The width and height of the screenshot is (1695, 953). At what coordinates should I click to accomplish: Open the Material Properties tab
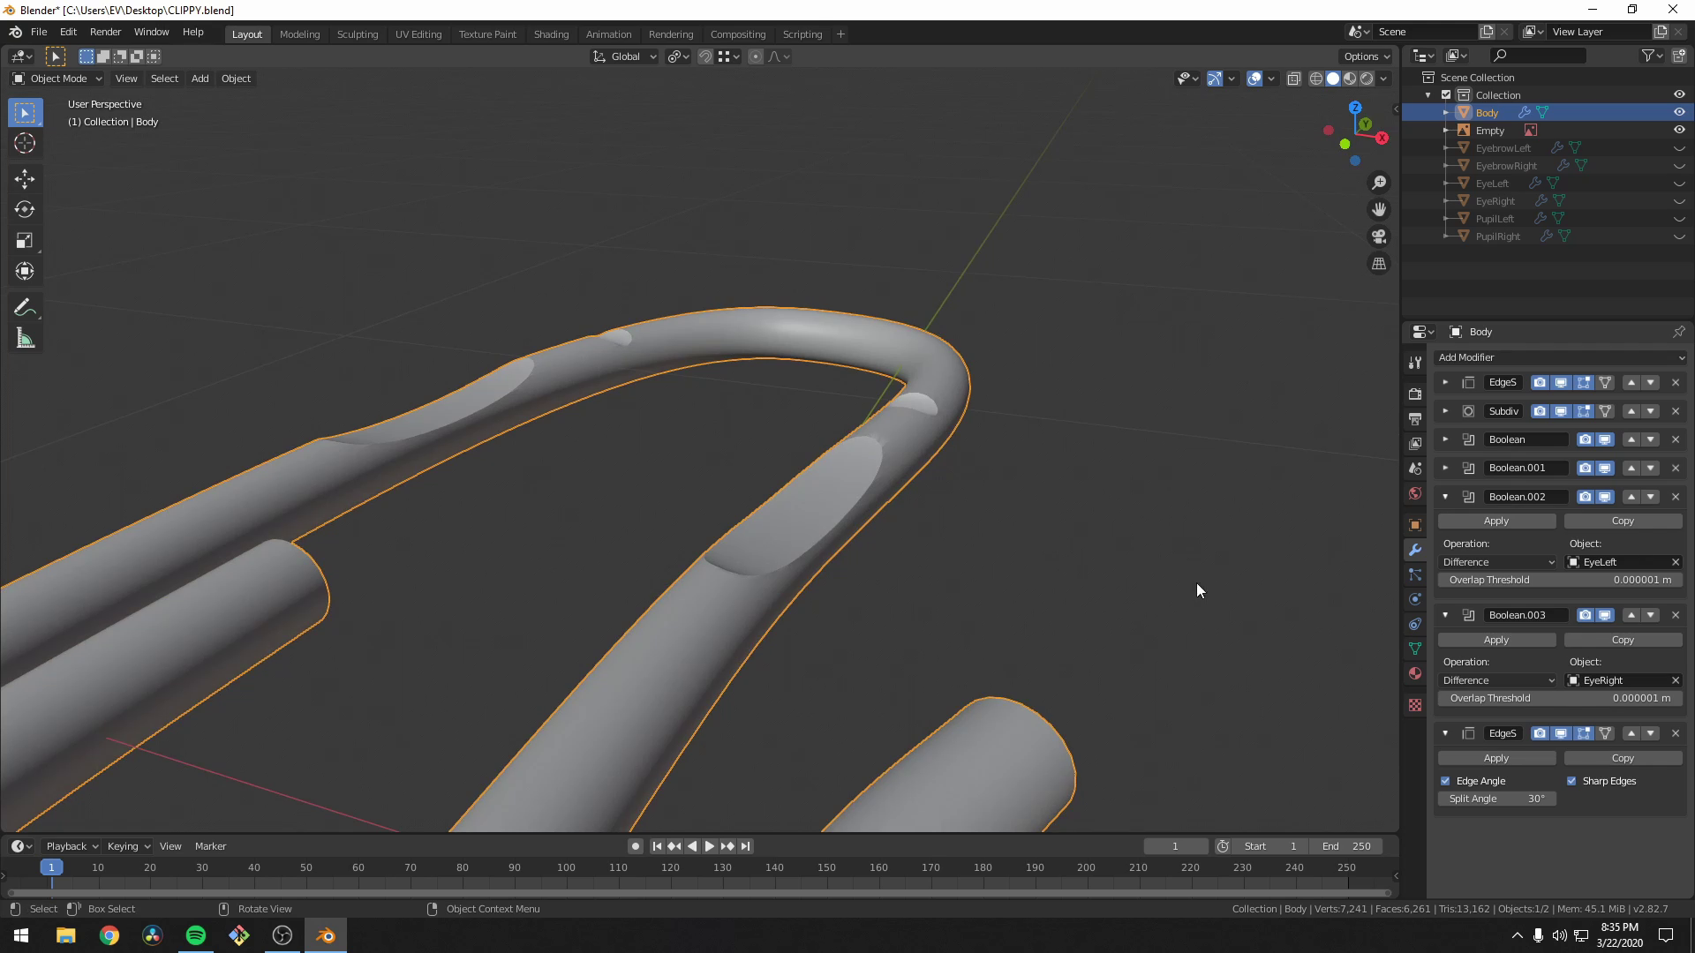pos(1415,673)
